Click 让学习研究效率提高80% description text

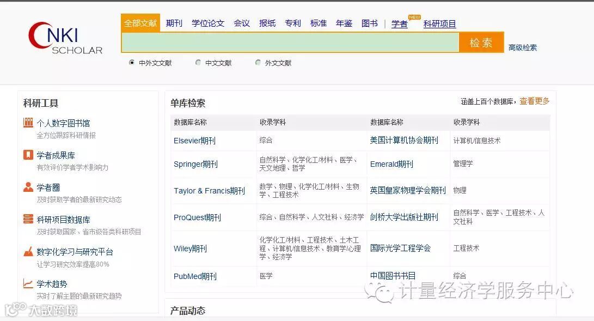pyautogui.click(x=73, y=264)
